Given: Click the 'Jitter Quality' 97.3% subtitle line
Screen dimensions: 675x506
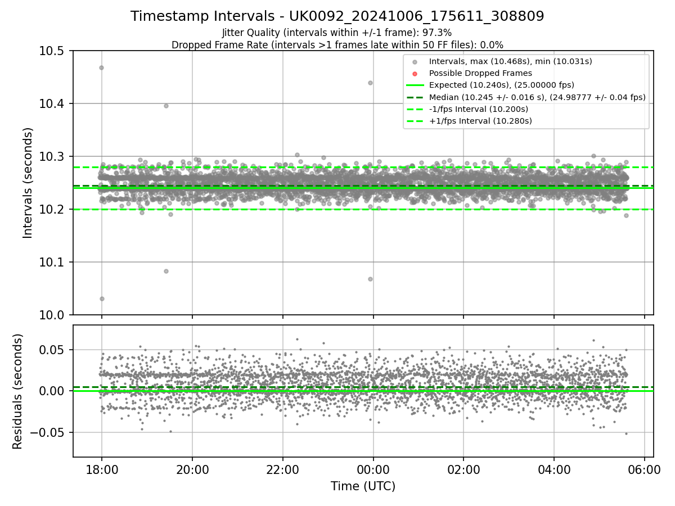Looking at the screenshot, I should click(337, 33).
